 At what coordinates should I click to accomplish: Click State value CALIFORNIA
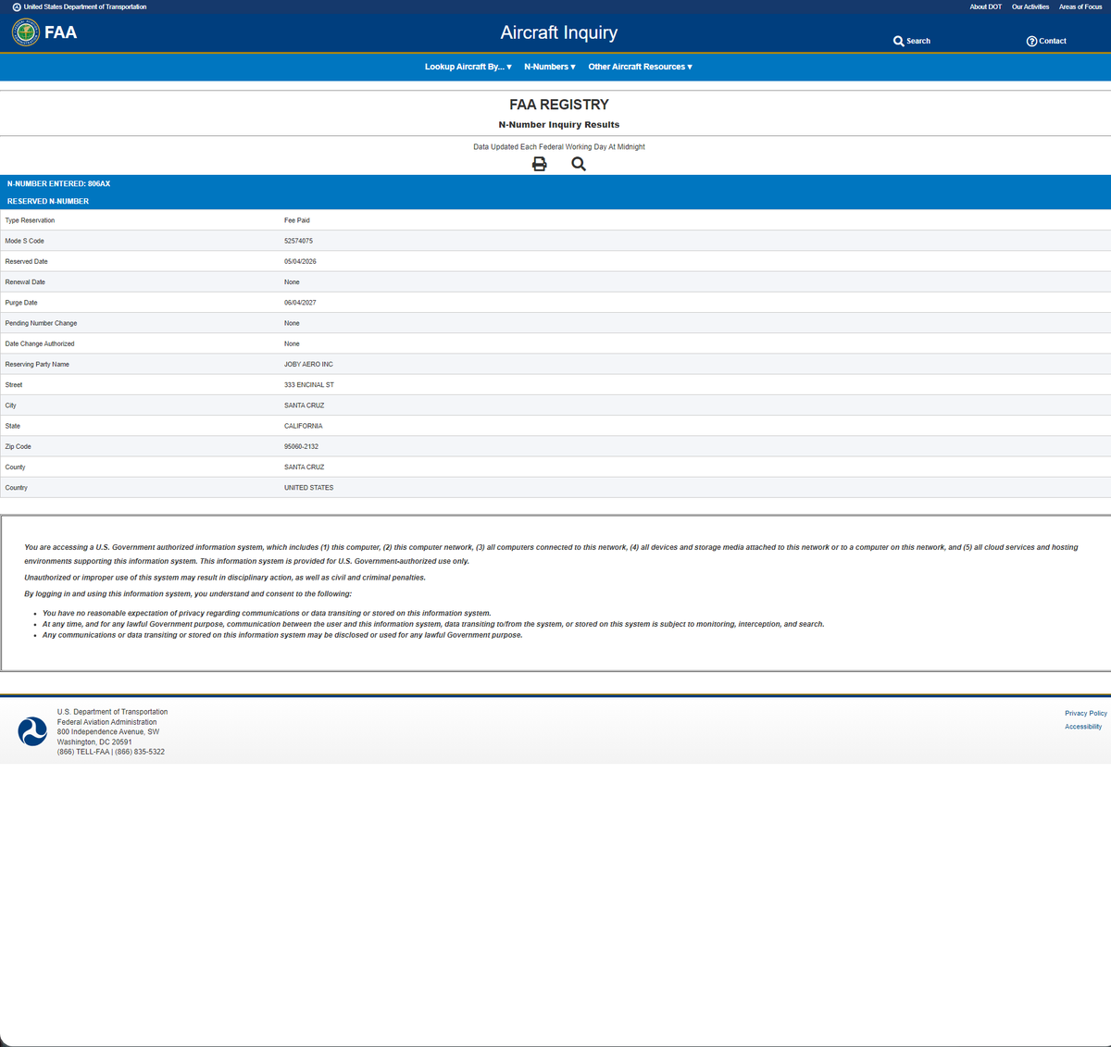(x=304, y=426)
